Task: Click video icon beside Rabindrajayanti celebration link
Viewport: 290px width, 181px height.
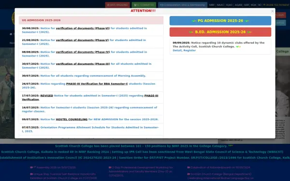Action: pos(188,167)
